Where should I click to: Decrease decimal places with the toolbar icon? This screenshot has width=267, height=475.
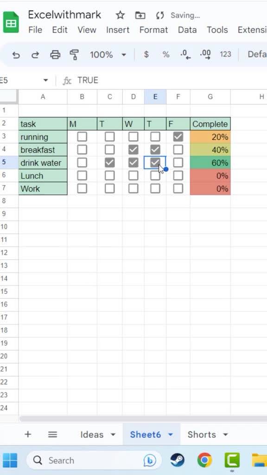coord(185,54)
